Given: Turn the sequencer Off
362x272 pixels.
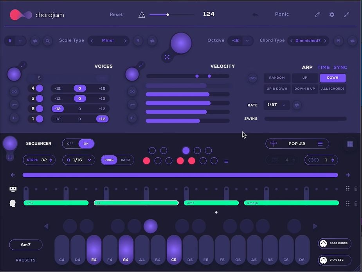Looking at the screenshot, I should 70,144.
